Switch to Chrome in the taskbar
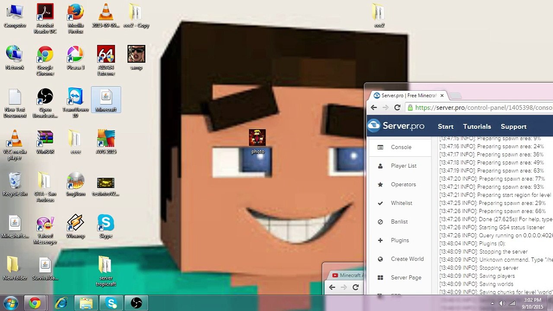Screen dimensions: 553x311 pyautogui.click(x=35, y=303)
